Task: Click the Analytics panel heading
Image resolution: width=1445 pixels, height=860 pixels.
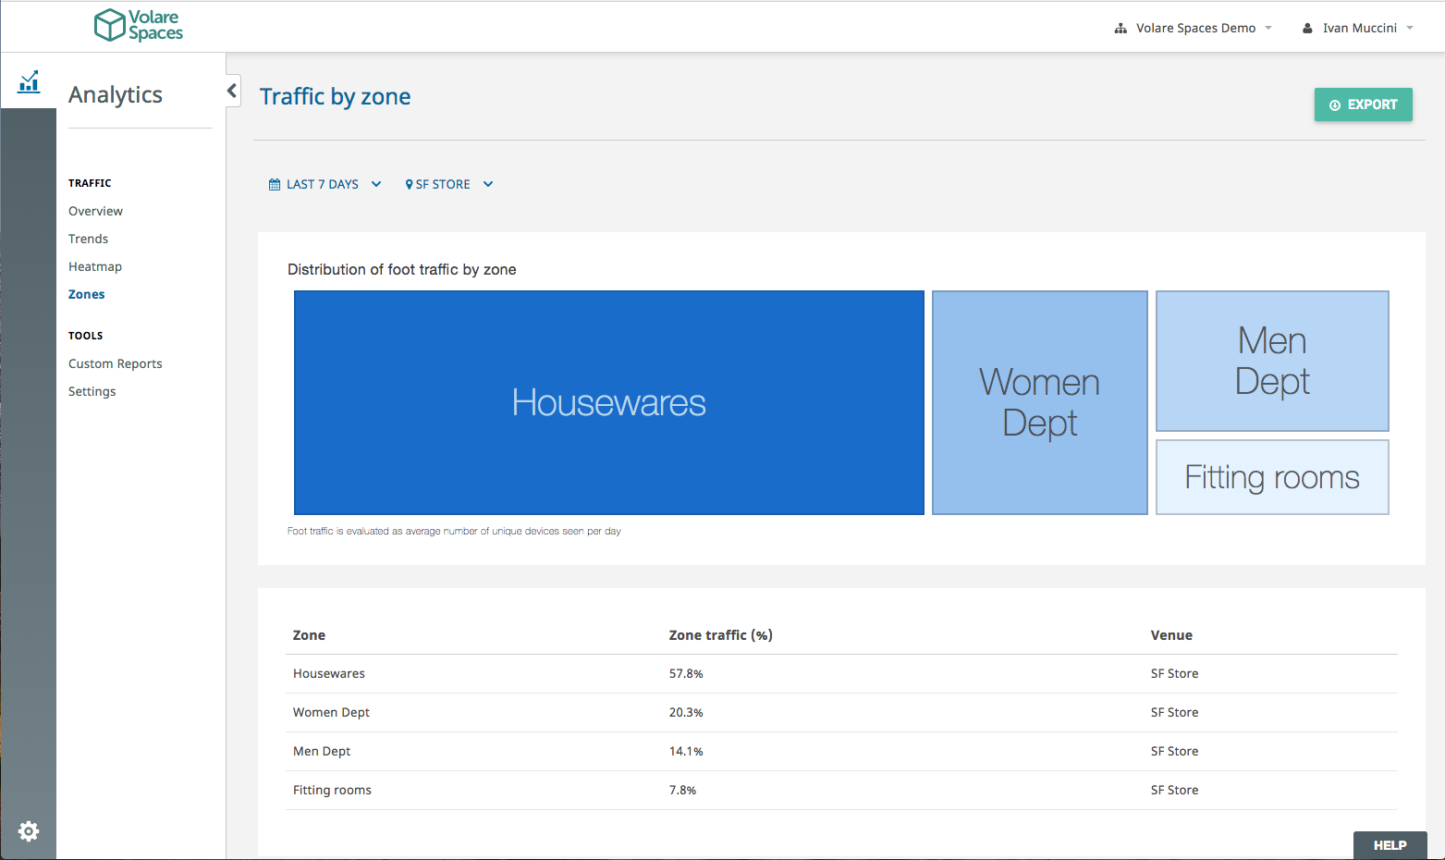Action: click(x=116, y=95)
